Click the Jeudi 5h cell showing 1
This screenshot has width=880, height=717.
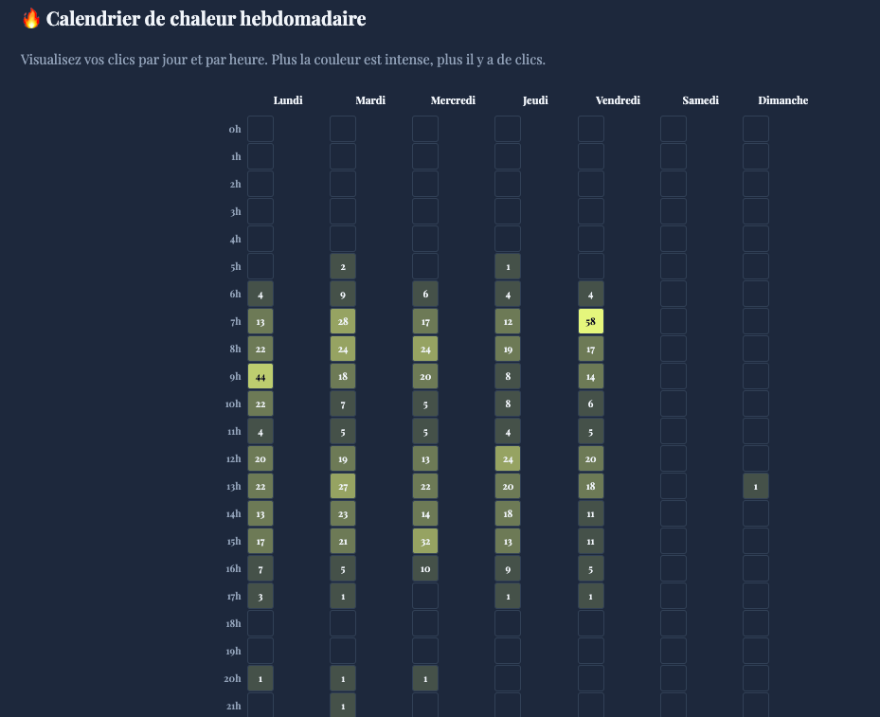tap(508, 267)
